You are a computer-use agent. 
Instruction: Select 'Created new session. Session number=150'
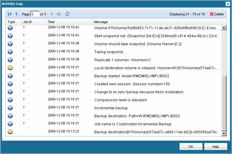[132, 84]
